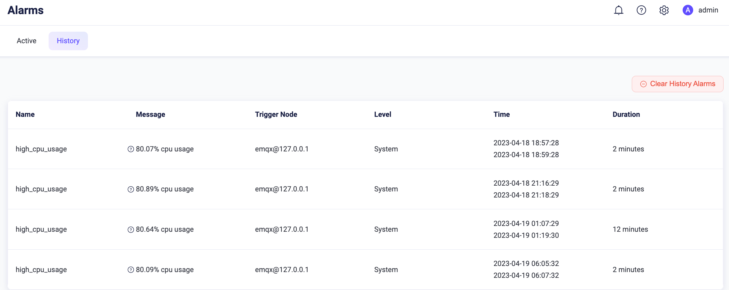Click the purple 'A' user avatar
This screenshot has width=729, height=290.
(687, 10)
